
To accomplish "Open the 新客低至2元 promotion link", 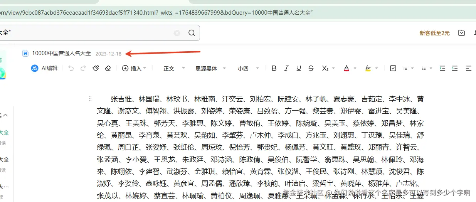I will tap(435, 33).
